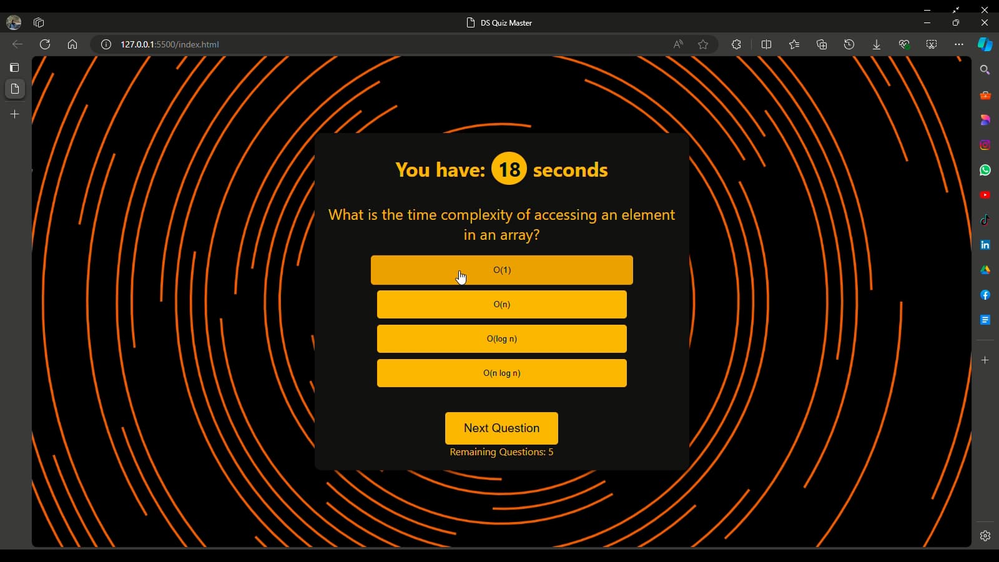This screenshot has height=562, width=999.
Task: Select the O(1) answer option
Action: coord(501,270)
